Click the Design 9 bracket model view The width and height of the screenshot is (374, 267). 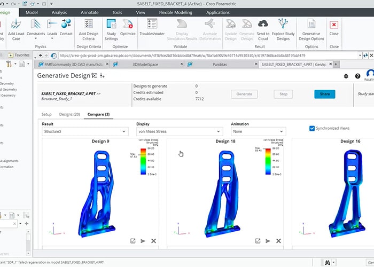(97, 193)
